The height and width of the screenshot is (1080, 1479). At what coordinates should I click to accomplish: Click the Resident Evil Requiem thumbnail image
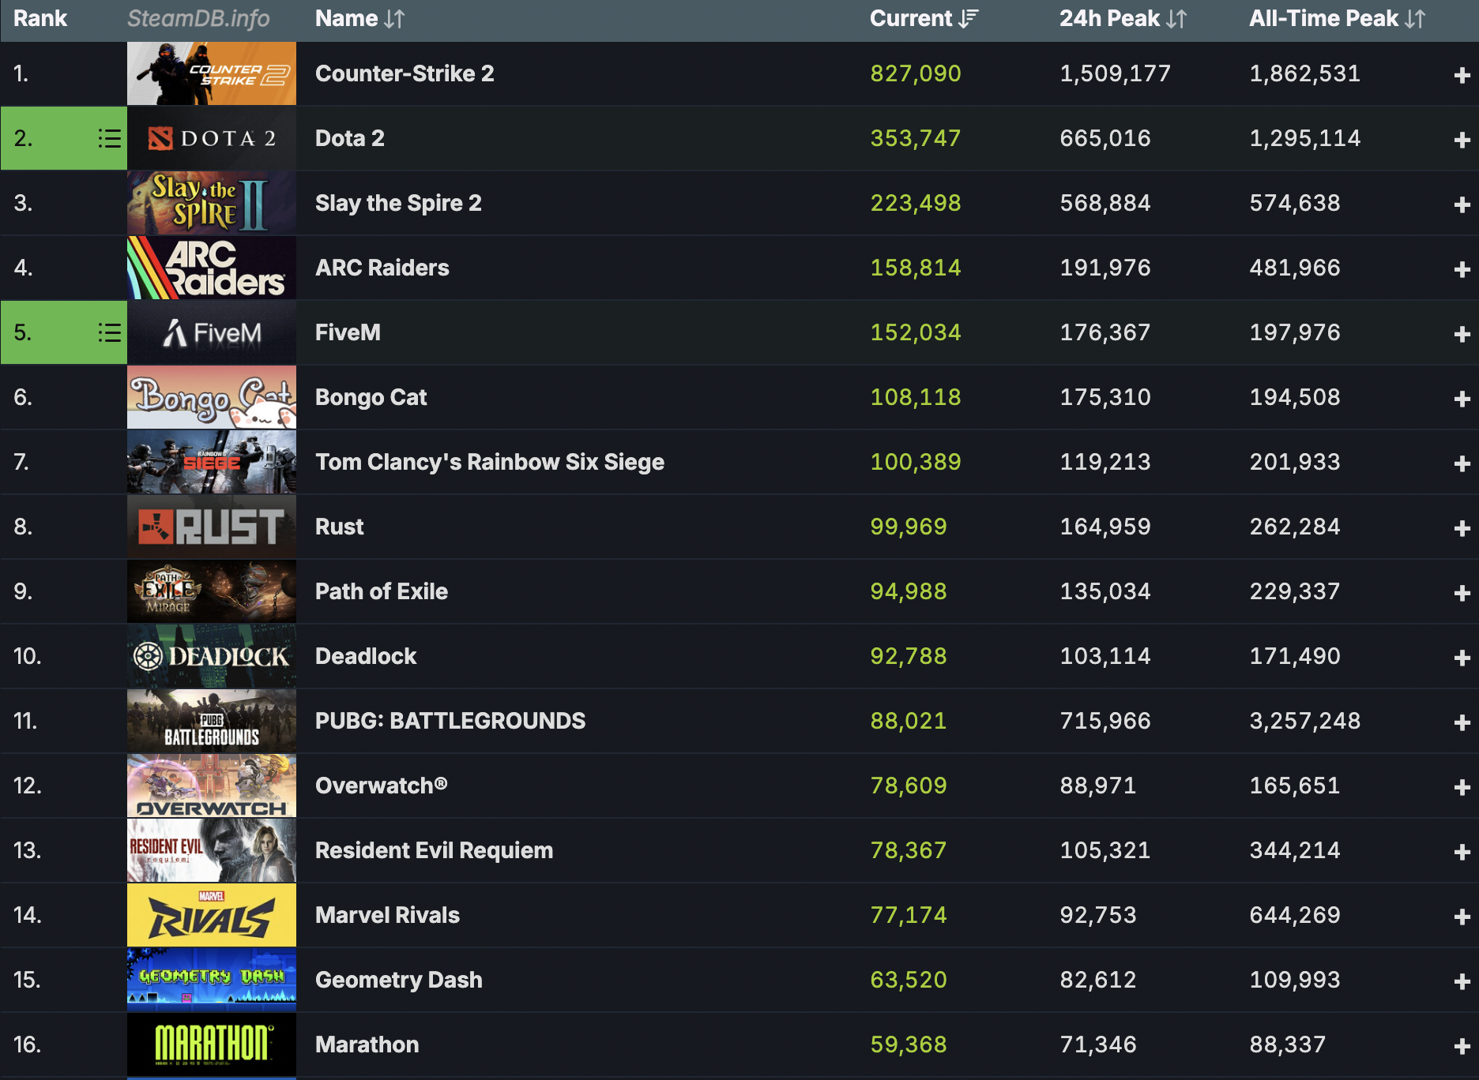[x=211, y=850]
